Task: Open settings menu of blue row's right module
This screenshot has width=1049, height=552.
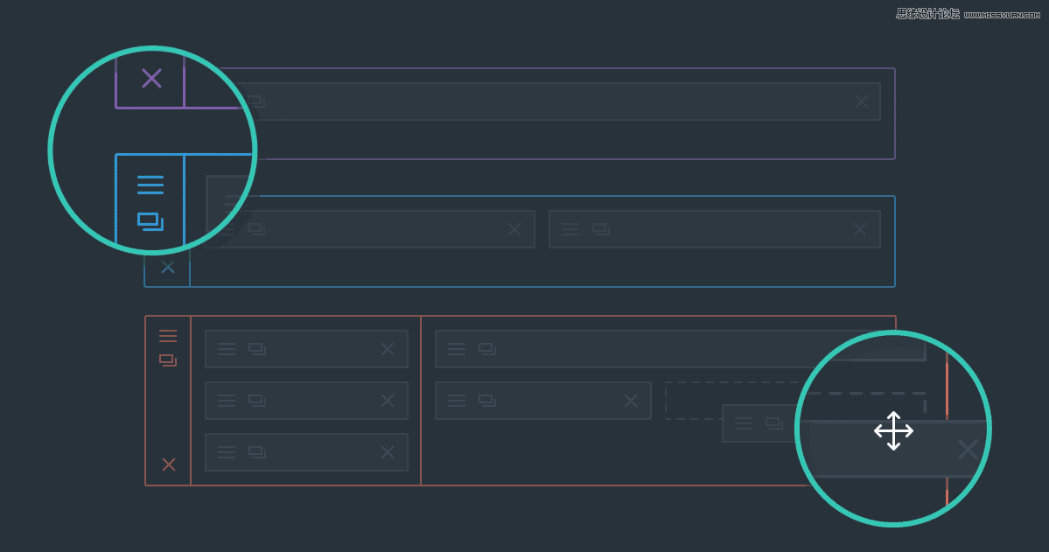Action: [x=570, y=229]
